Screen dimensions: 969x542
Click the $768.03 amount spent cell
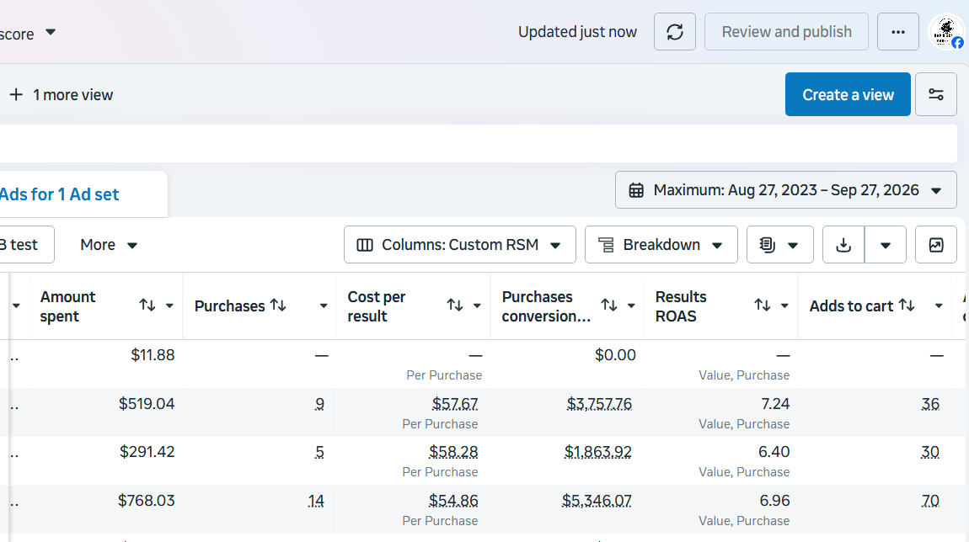coord(147,501)
